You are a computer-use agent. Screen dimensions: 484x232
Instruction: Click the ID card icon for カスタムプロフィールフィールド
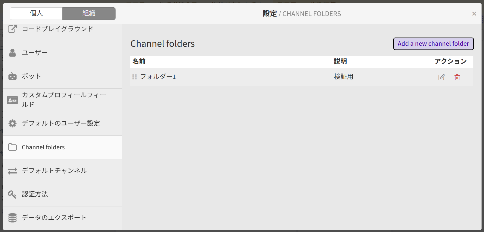point(13,100)
